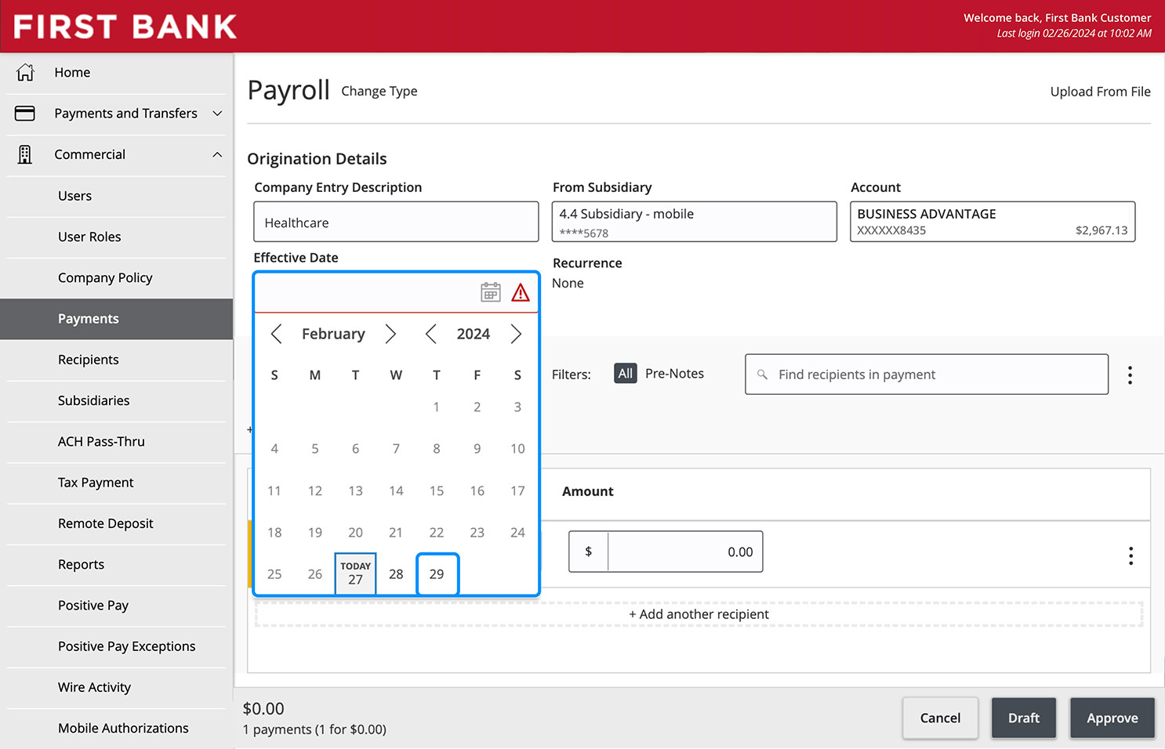Click the Commercial building icon
This screenshot has height=749, width=1165.
pyautogui.click(x=25, y=154)
